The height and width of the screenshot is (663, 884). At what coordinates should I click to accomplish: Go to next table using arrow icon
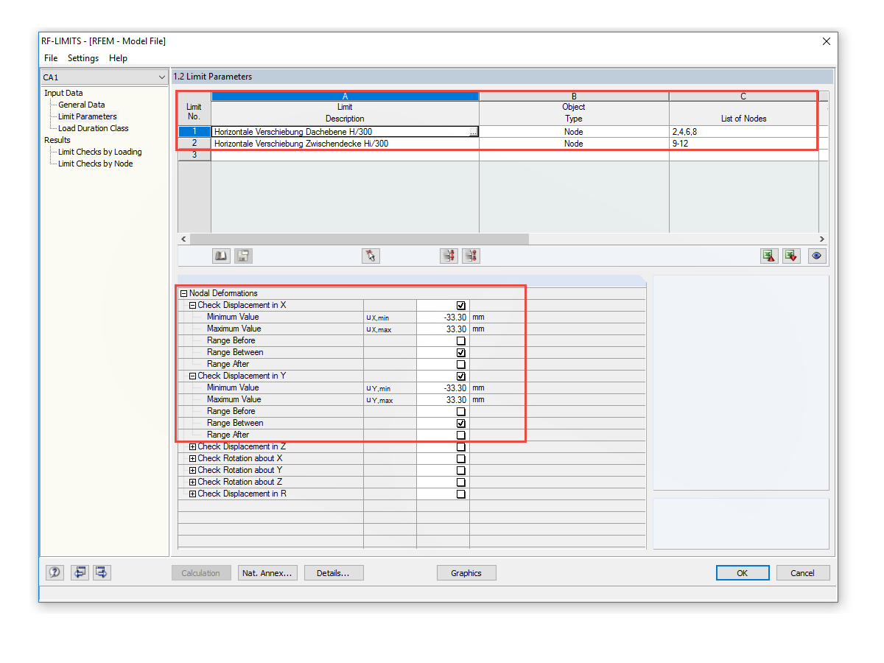(x=102, y=572)
